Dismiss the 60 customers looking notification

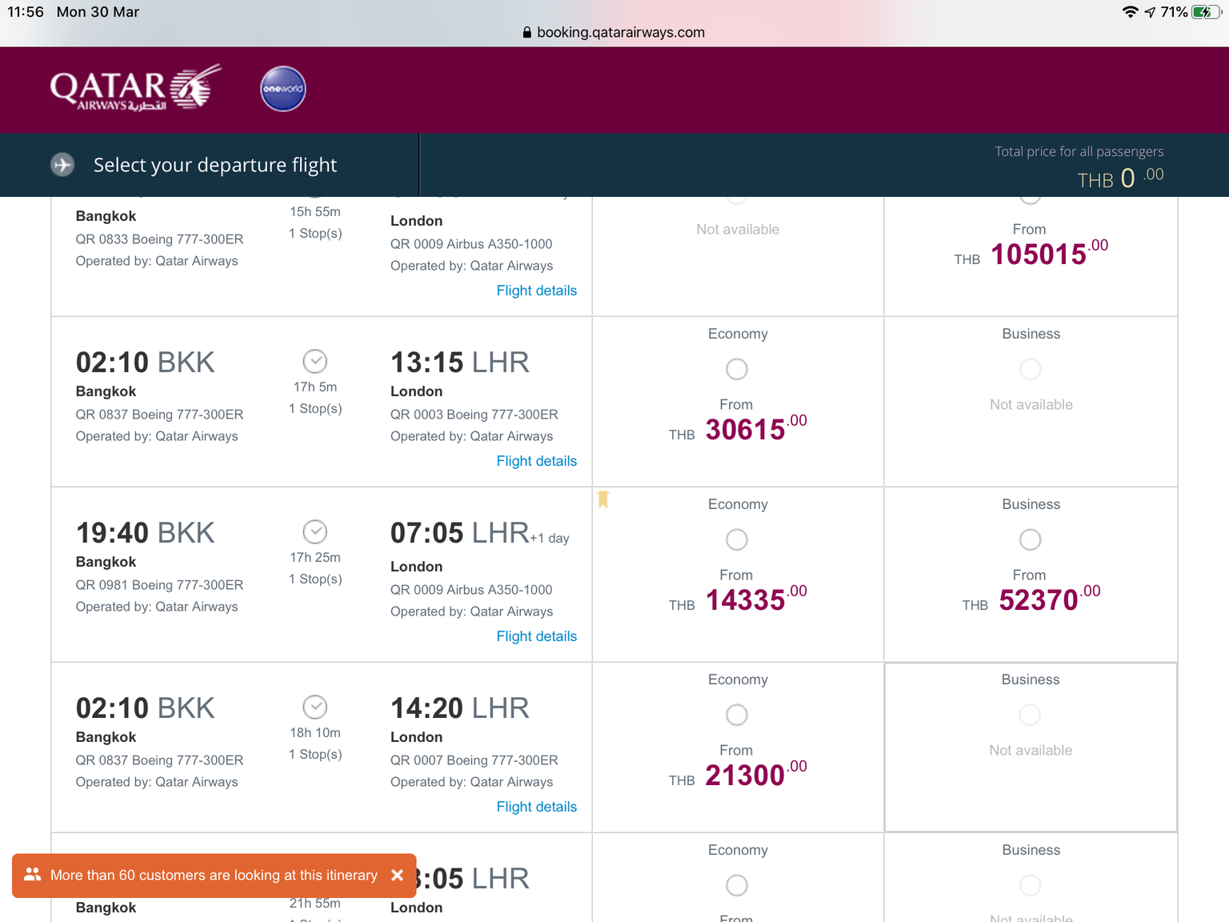pos(397,875)
